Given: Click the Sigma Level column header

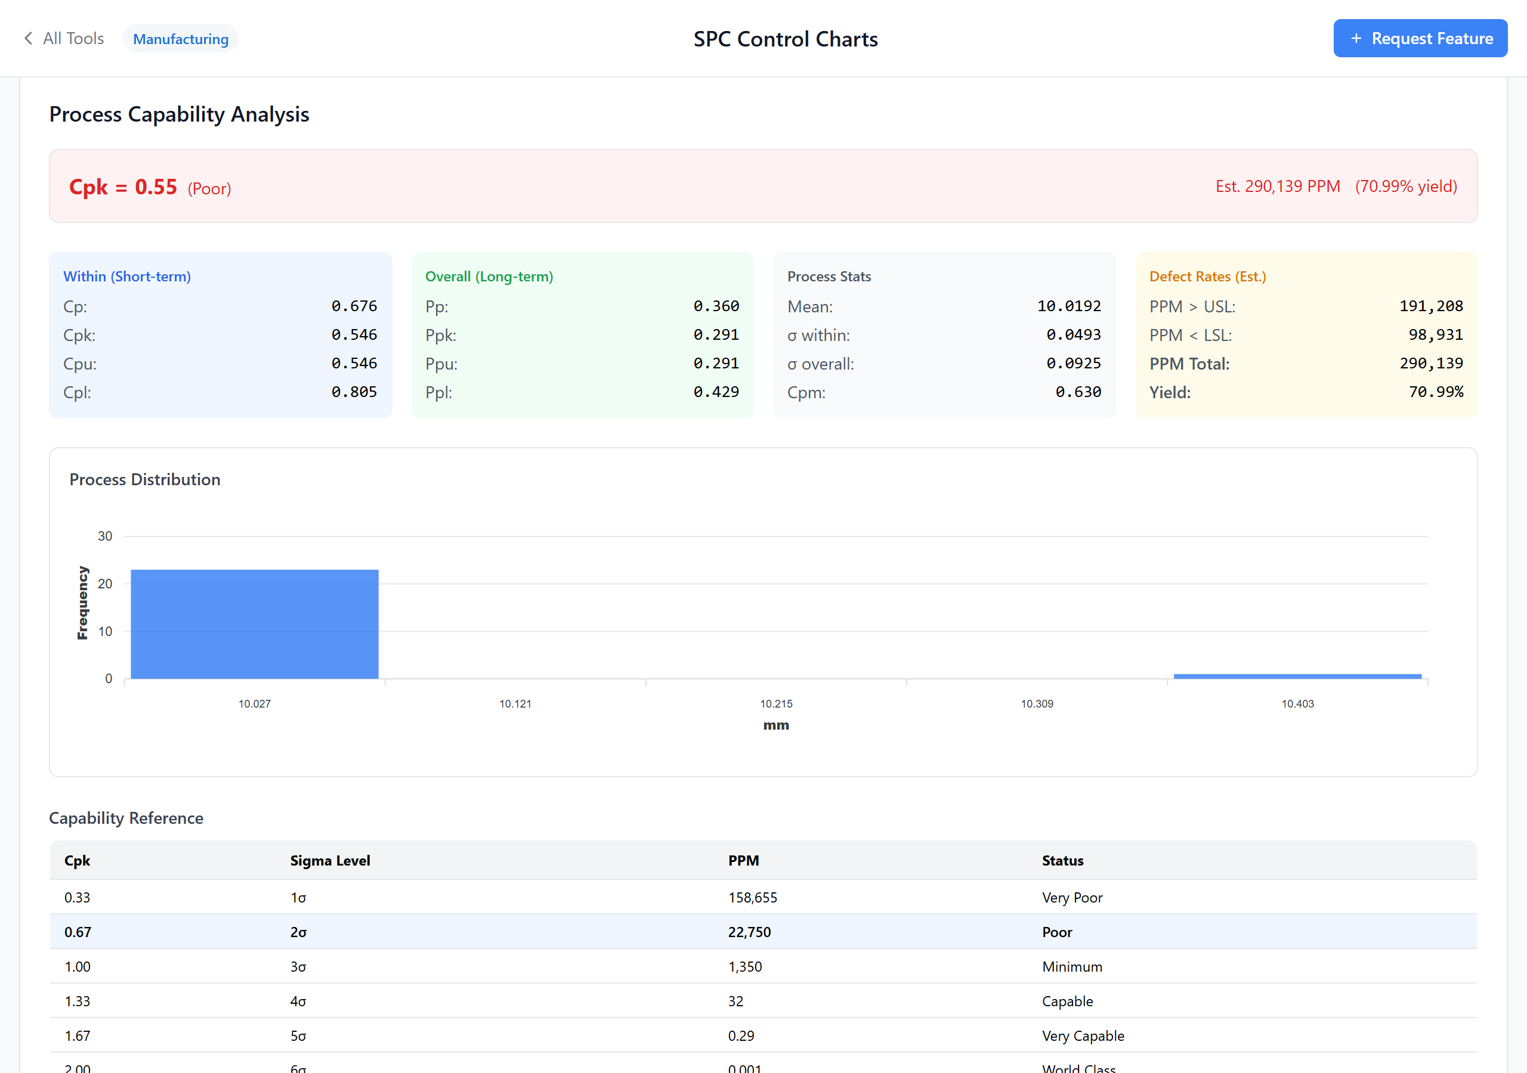Looking at the screenshot, I should click(x=330, y=860).
